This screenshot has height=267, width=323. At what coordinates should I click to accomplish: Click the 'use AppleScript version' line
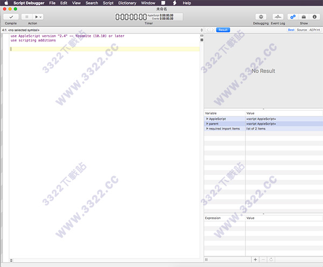(68, 36)
